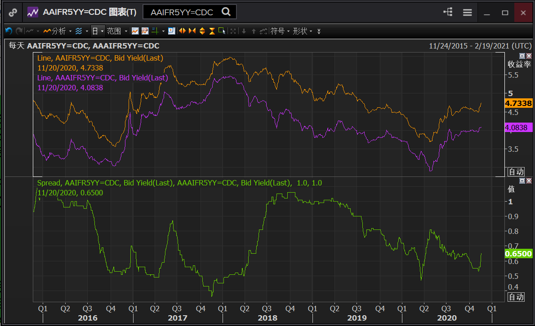Image resolution: width=535 pixels, height=326 pixels.
Task: Click the purple AAAIFR5YY=CDC line legend
Action: [103, 78]
